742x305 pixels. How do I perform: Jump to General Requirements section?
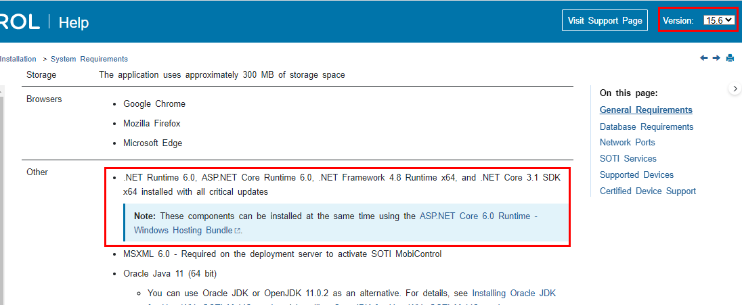(x=646, y=110)
